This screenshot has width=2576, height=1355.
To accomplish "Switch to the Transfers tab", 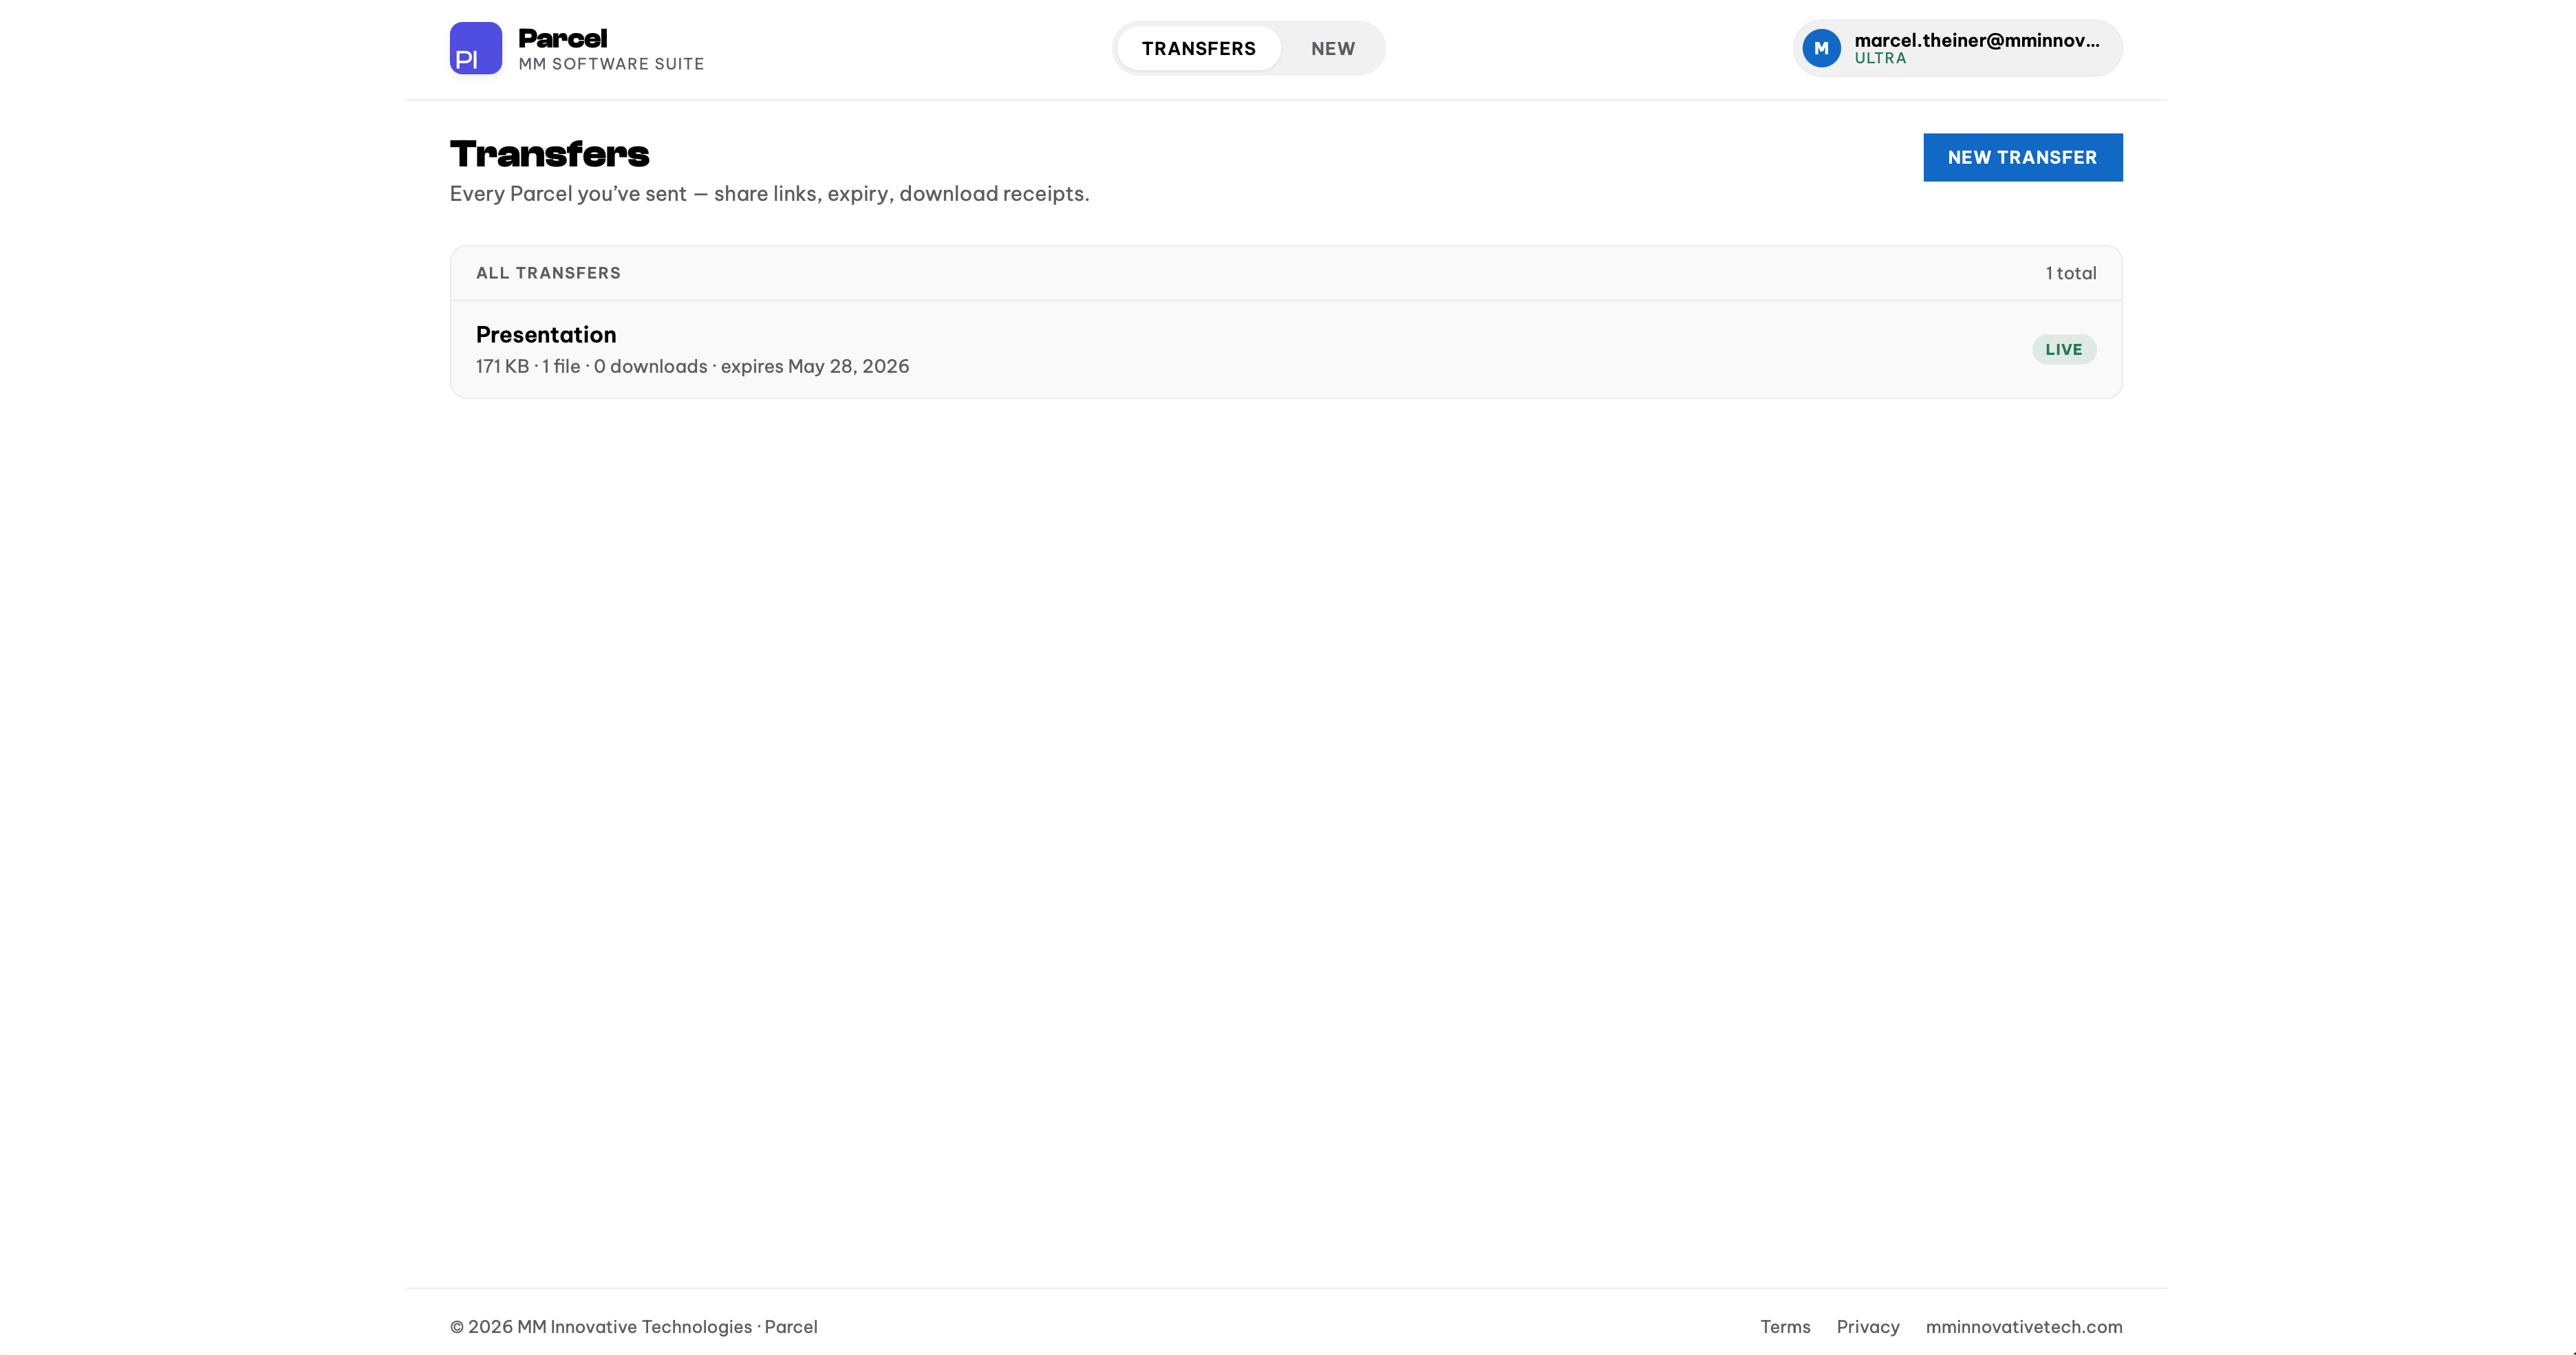I will (1198, 48).
